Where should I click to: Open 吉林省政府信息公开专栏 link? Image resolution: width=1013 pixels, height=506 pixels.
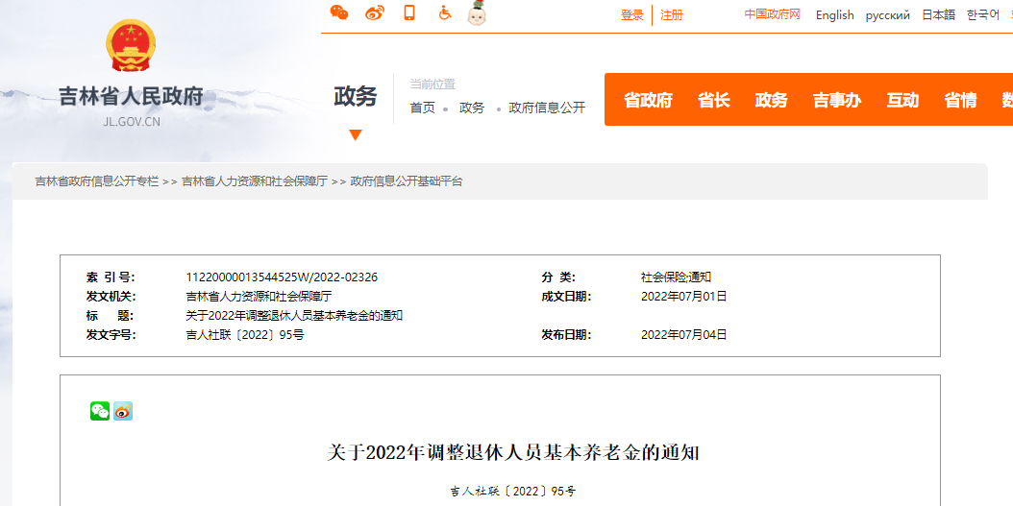pos(97,181)
